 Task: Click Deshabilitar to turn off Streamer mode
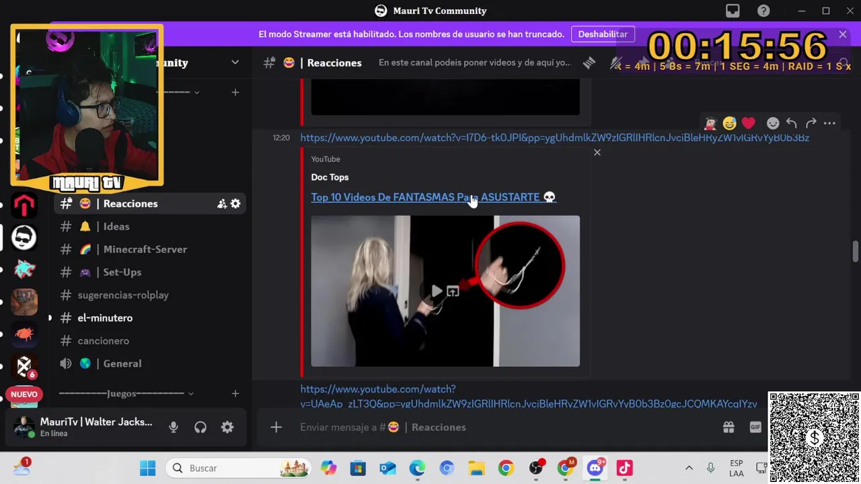(x=603, y=34)
